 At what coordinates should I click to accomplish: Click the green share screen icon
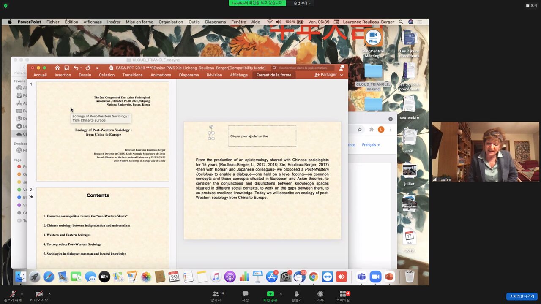[x=270, y=294]
